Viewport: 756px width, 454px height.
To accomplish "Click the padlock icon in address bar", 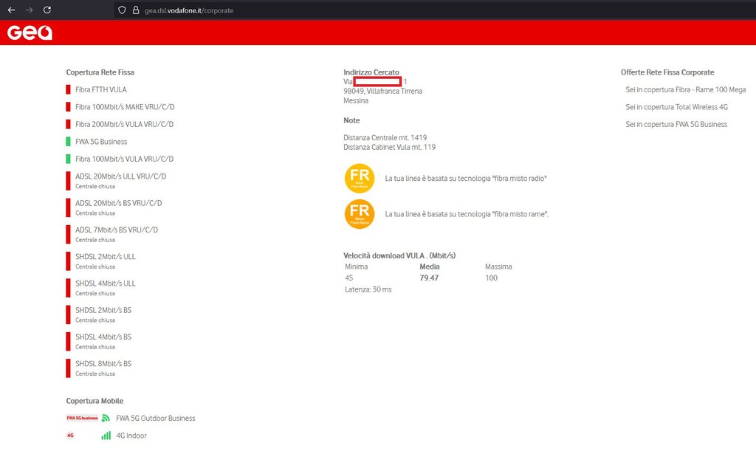I will click(x=135, y=10).
